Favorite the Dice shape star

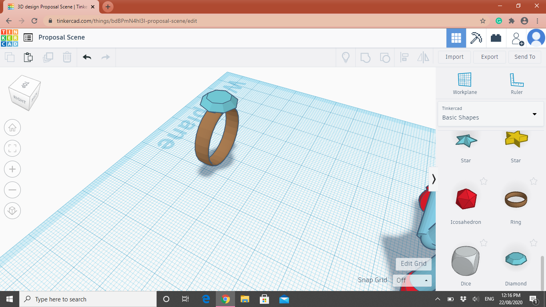[x=484, y=243]
